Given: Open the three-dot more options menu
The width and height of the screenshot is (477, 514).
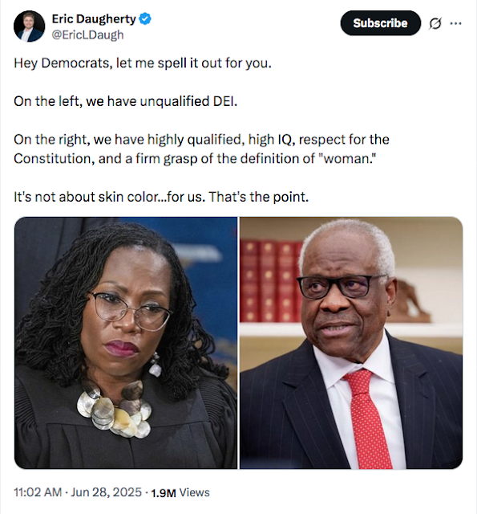Looking at the screenshot, I should [x=455, y=23].
